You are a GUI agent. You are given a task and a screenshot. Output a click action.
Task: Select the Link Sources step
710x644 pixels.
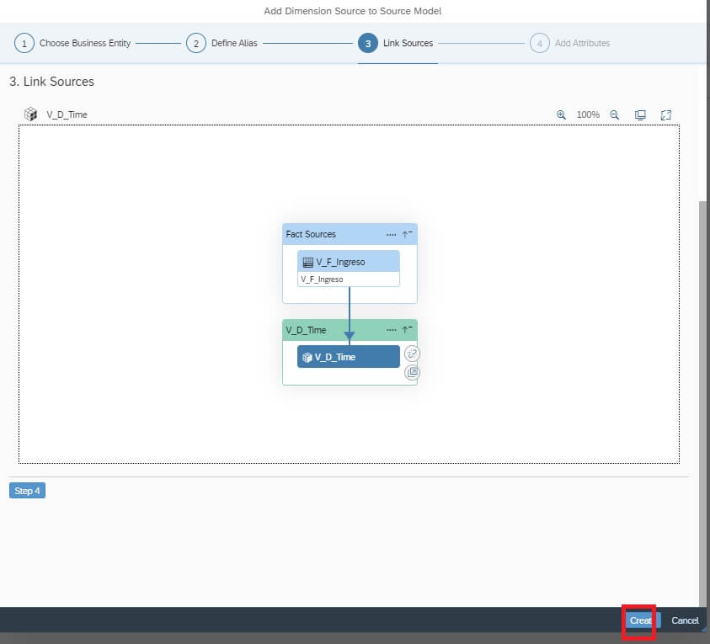click(395, 44)
